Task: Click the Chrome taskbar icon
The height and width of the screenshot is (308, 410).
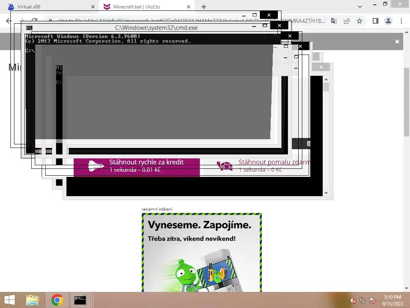Action: [x=57, y=300]
